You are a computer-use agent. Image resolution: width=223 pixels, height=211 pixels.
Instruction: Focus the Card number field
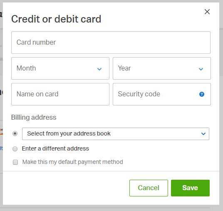pyautogui.click(x=111, y=43)
